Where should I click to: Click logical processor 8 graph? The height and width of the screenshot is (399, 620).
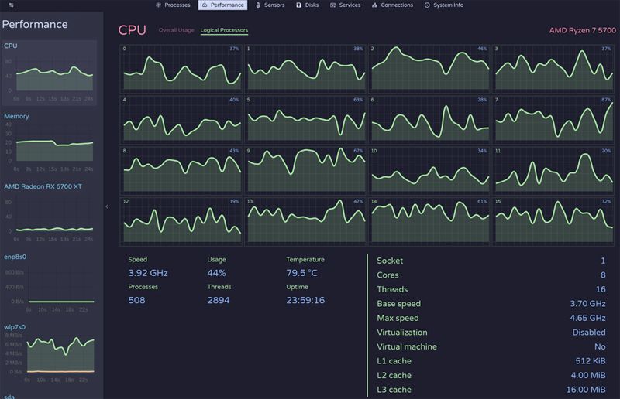coord(181,170)
